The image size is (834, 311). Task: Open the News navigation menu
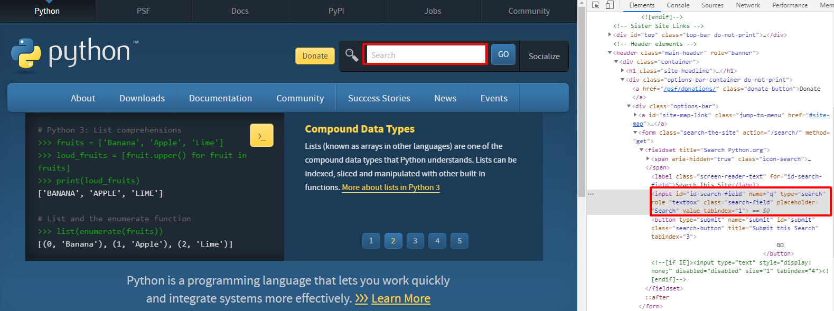click(x=445, y=98)
